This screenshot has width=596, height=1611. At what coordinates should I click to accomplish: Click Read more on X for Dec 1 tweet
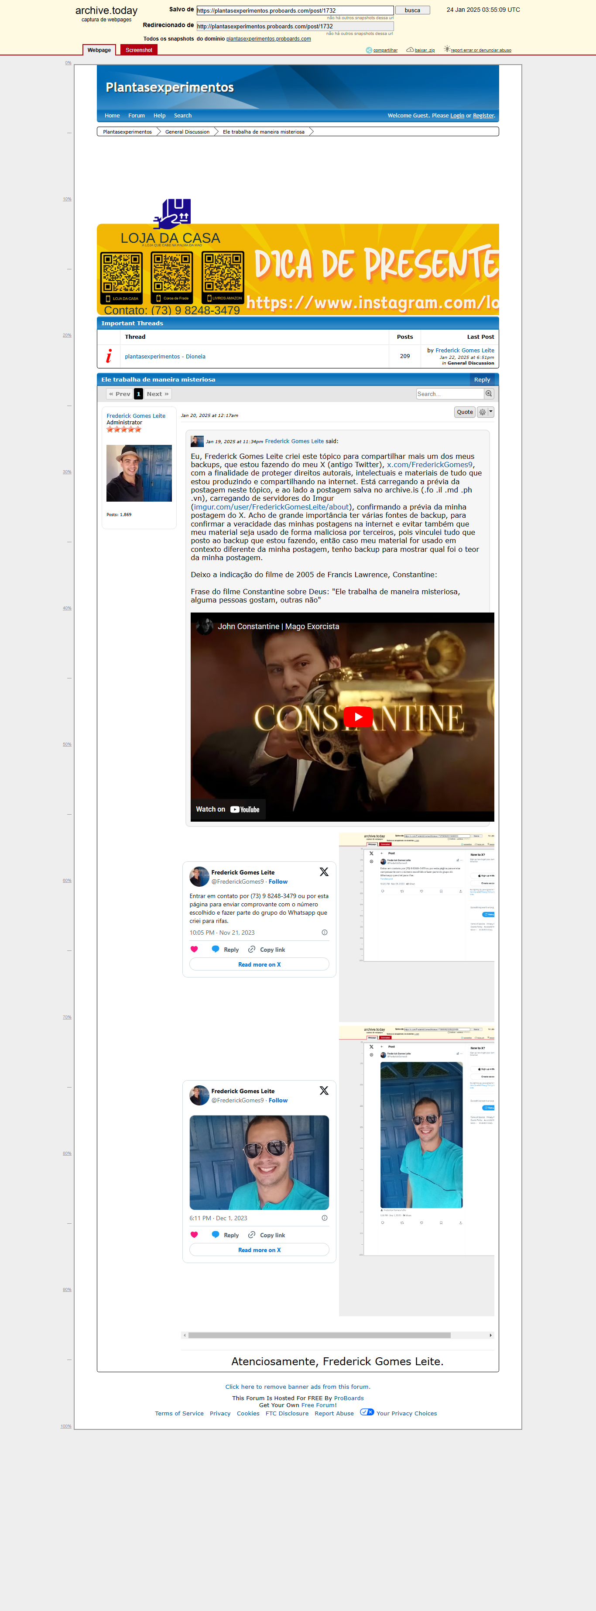pos(259,1250)
